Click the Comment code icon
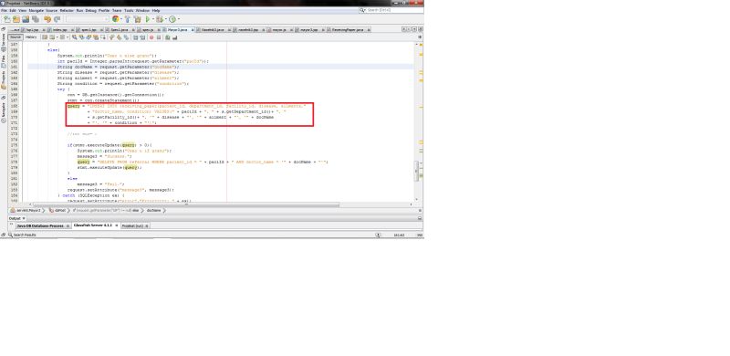Viewport: 730px width, 356px height. 168,37
